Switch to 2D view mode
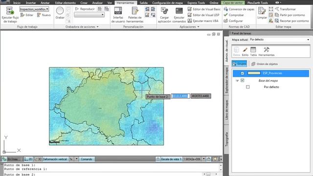The width and height of the screenshot is (313, 176). point(28,159)
